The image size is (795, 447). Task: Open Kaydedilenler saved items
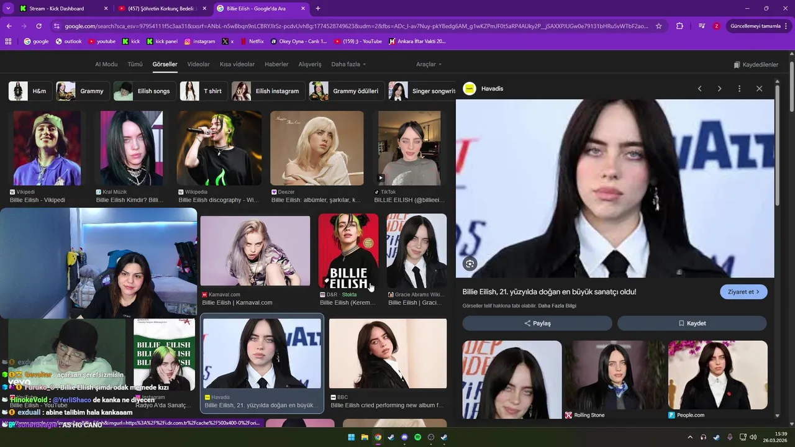pos(756,65)
